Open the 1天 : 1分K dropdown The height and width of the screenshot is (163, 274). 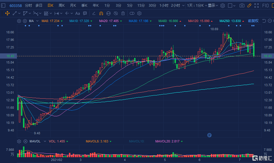coord(197,6)
